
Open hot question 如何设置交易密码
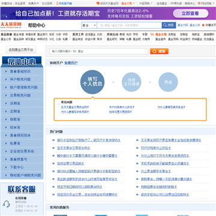[71, 164]
